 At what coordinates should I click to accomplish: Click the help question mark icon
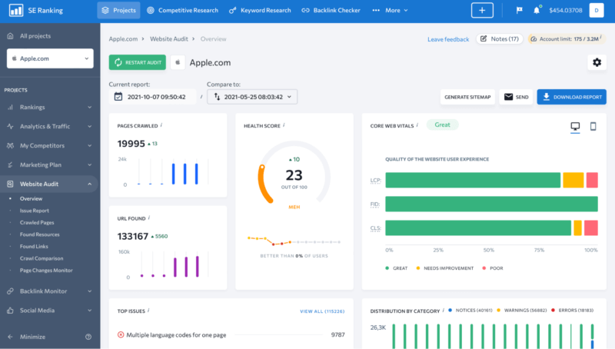click(x=88, y=337)
